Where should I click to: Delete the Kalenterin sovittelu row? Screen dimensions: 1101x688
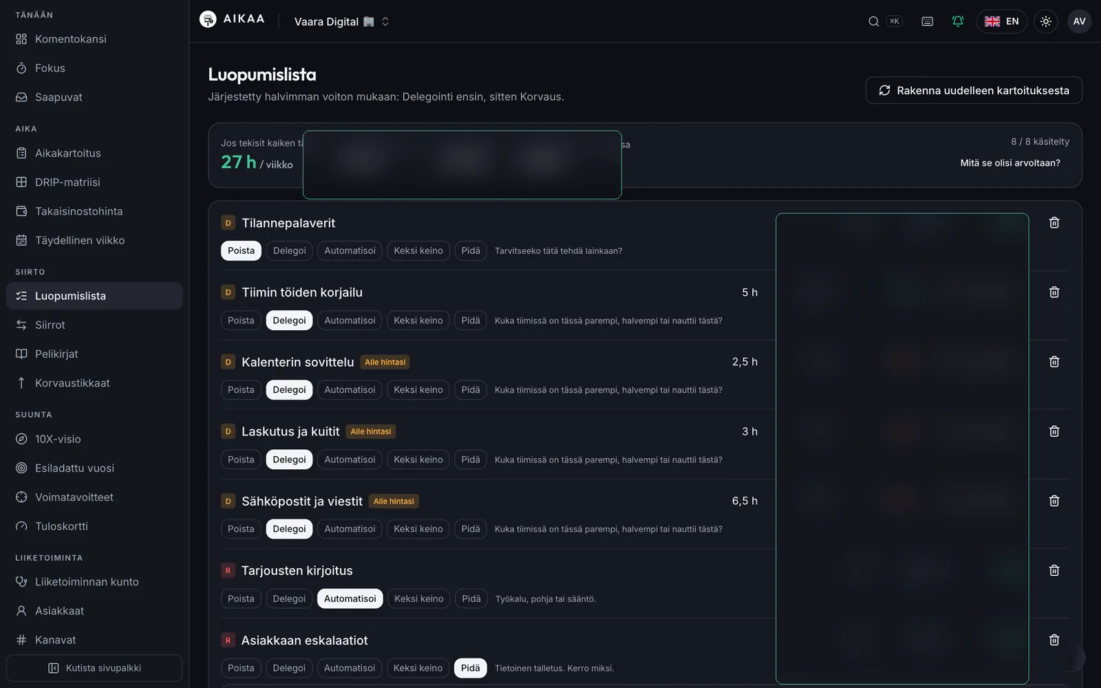tap(1054, 362)
